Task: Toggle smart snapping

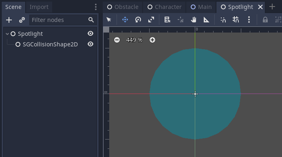Action: tap(223, 20)
